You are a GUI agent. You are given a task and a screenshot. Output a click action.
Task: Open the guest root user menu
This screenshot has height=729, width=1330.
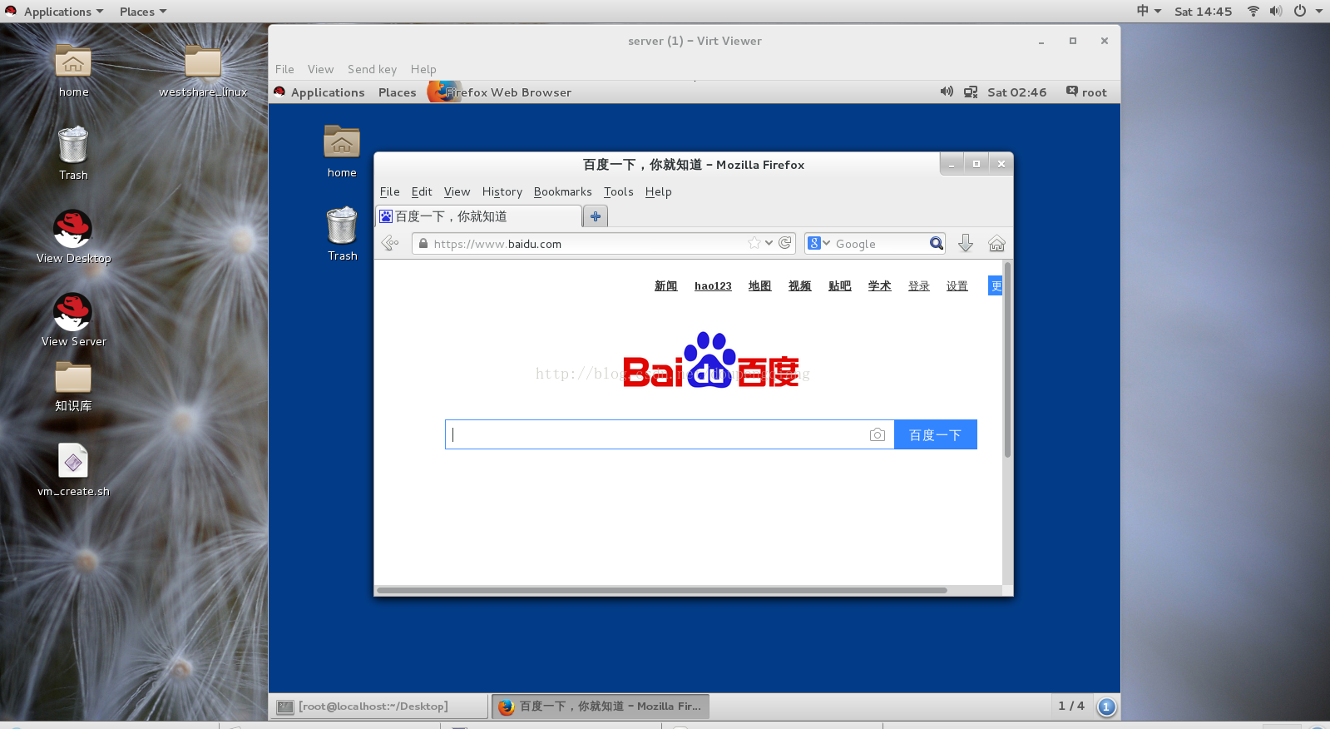1086,92
